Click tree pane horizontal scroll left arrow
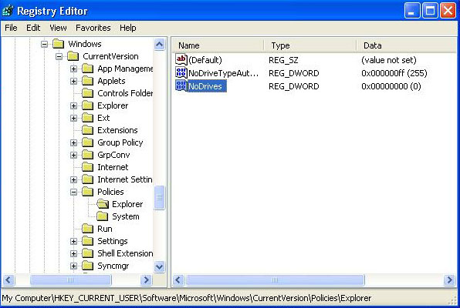 click(8, 280)
